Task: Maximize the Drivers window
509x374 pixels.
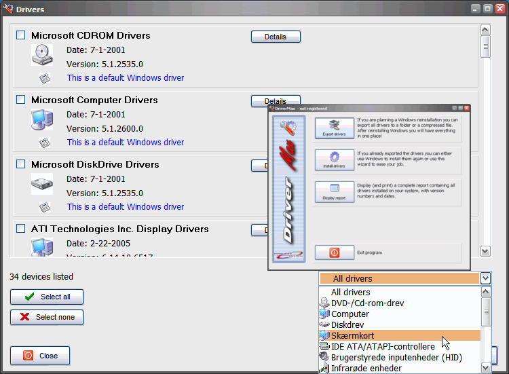Action: click(x=487, y=9)
